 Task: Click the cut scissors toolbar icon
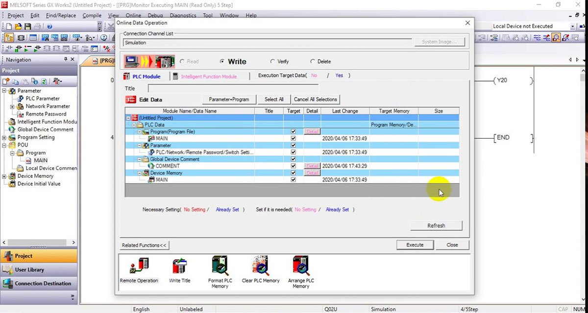[x=111, y=26]
